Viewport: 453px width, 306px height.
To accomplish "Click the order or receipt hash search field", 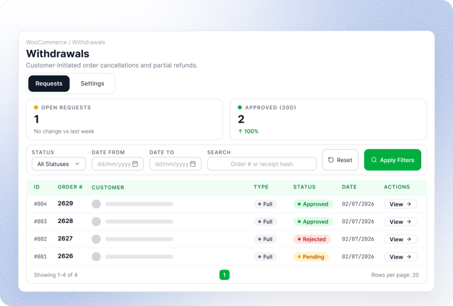I will click(262, 164).
